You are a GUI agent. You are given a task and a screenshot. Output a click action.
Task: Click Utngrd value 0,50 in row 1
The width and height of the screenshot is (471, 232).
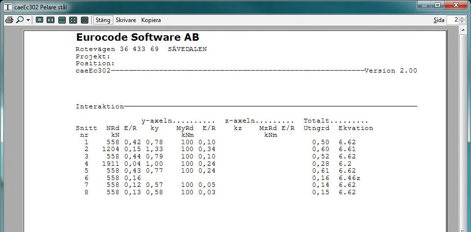pos(320,142)
